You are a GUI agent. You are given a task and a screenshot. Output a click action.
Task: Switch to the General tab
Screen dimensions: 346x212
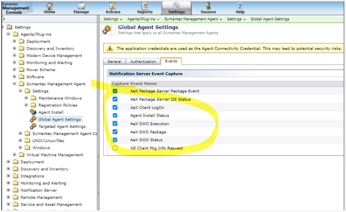pyautogui.click(x=114, y=62)
